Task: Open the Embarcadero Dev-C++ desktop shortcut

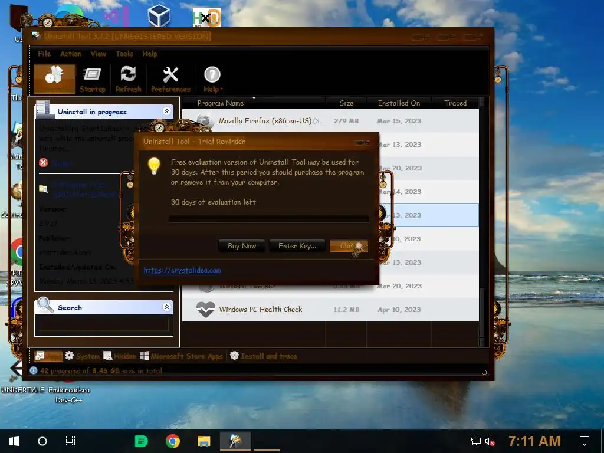Action: [x=69, y=395]
